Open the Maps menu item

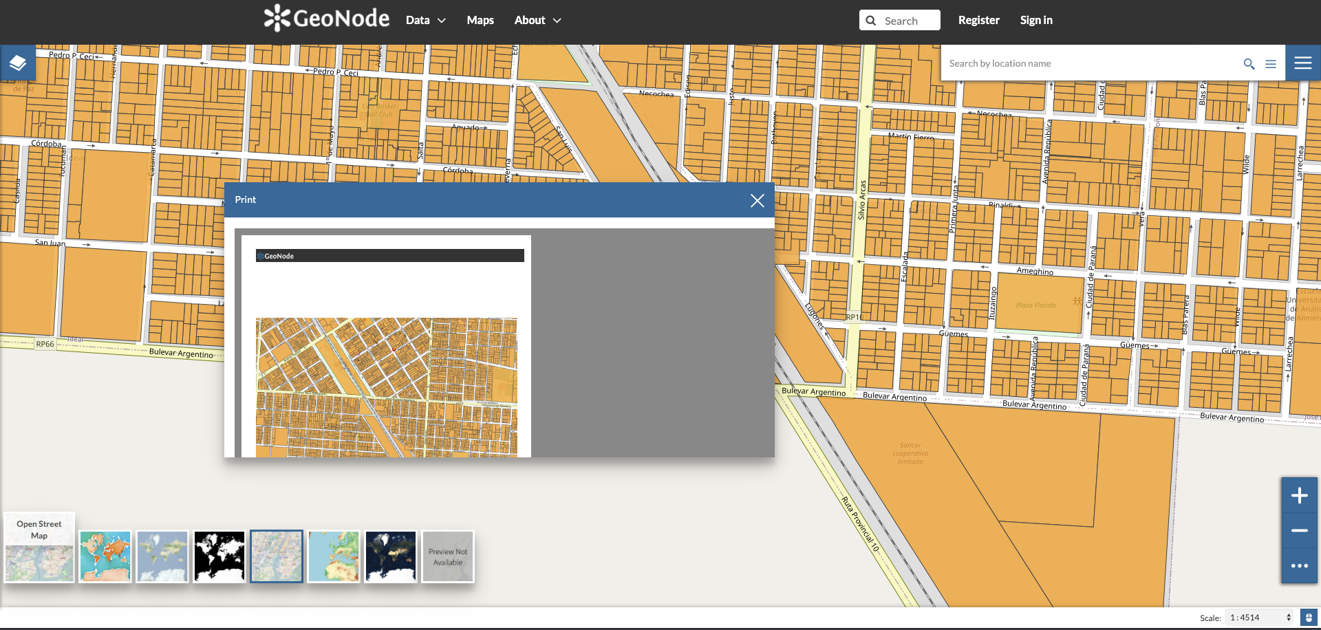coord(480,20)
